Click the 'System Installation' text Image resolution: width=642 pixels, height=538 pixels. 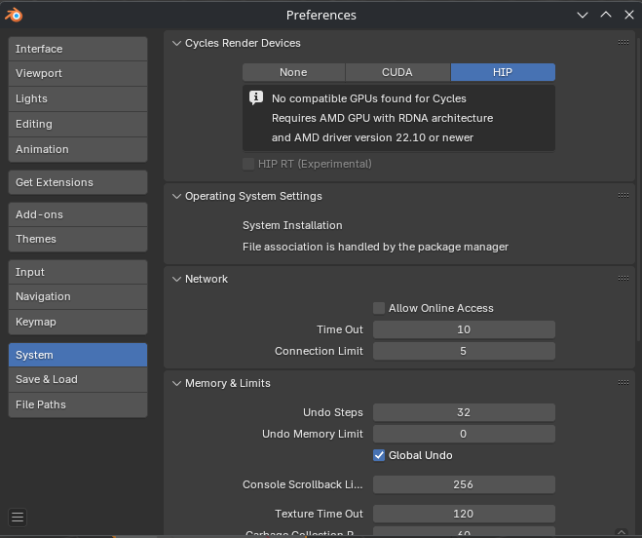click(292, 225)
